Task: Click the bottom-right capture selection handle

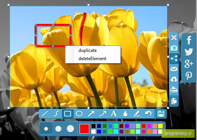Action: 168,108
